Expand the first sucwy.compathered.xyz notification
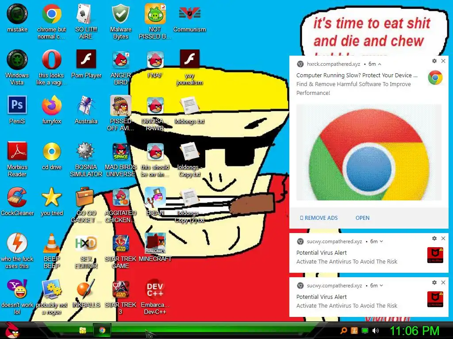Image resolution: width=453 pixels, height=339 pixels. (x=381, y=241)
